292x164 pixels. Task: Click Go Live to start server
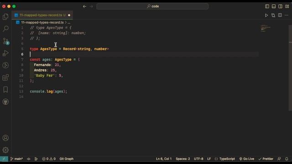tap(246, 159)
